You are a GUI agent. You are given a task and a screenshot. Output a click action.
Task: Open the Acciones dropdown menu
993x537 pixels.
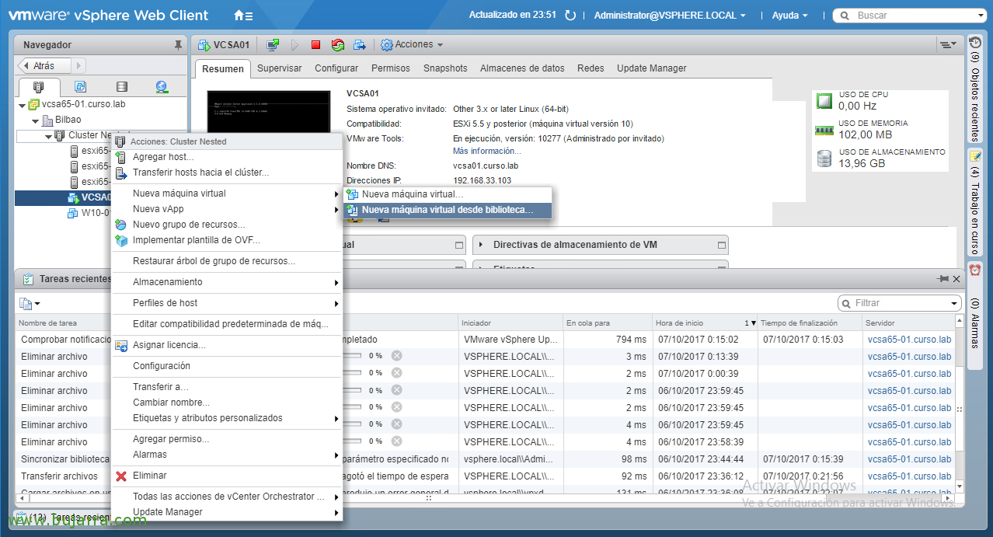pos(411,45)
